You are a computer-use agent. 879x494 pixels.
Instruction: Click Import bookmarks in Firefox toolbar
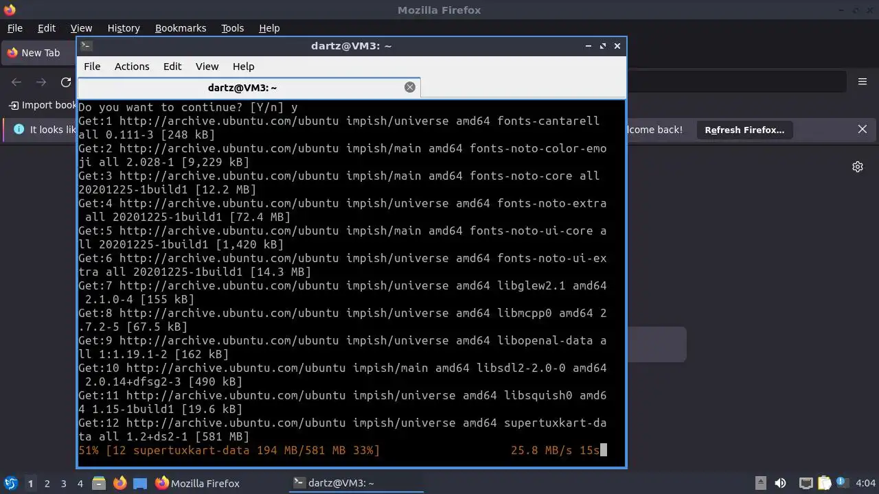[x=43, y=105]
